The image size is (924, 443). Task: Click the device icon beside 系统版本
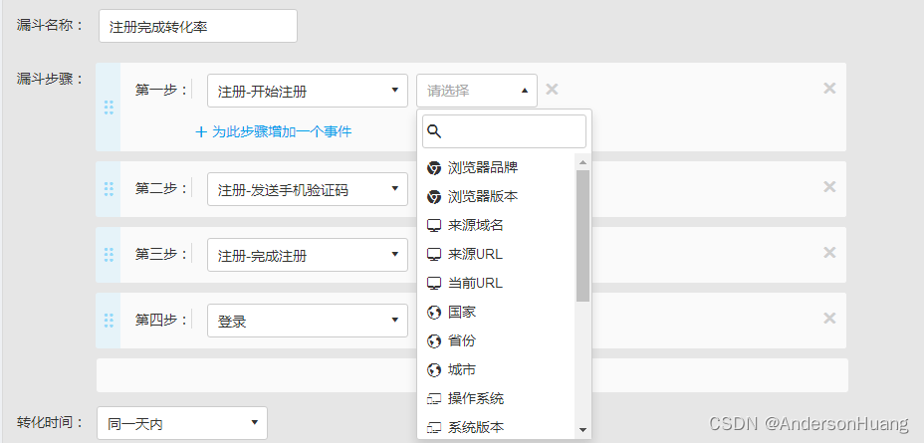click(434, 428)
